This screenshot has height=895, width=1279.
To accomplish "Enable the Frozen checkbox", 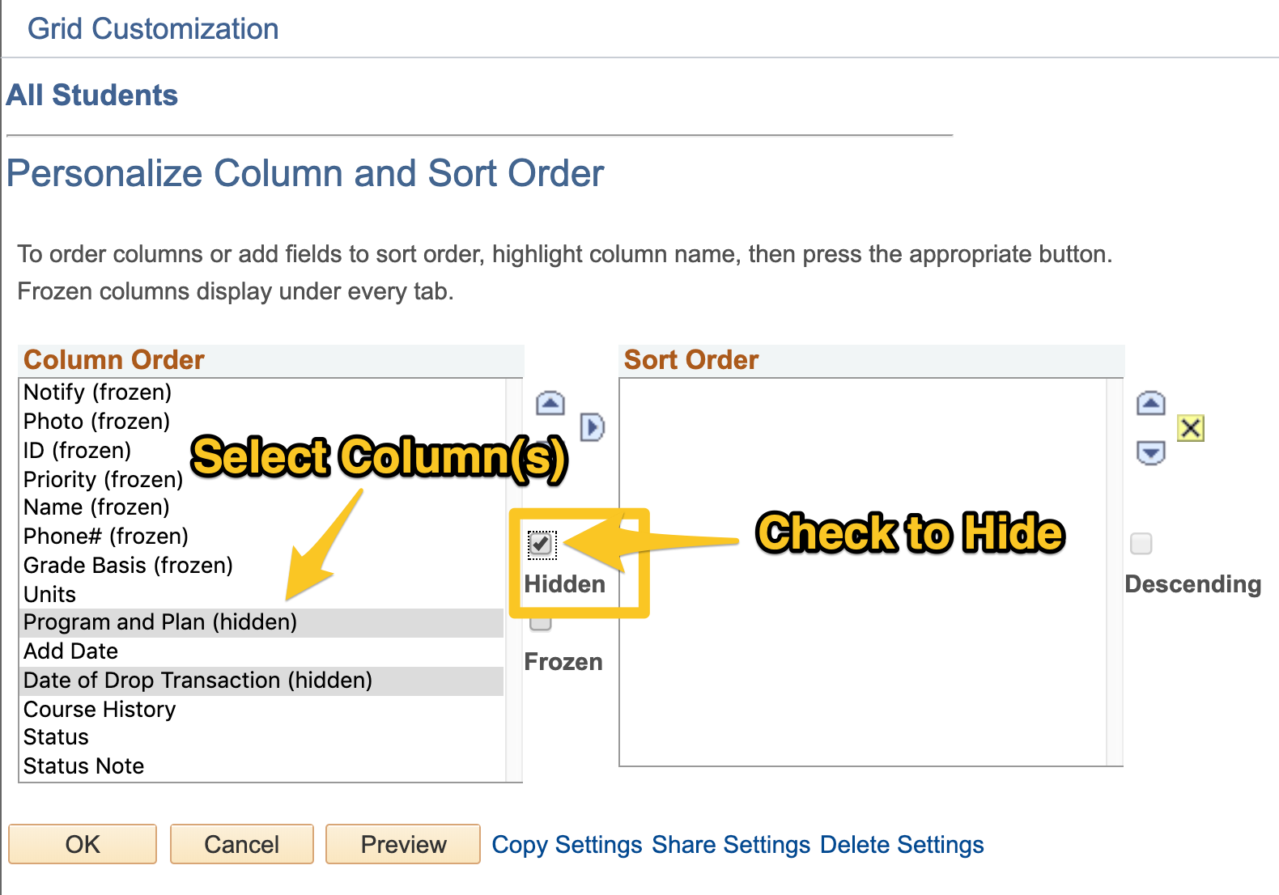I will (x=541, y=623).
